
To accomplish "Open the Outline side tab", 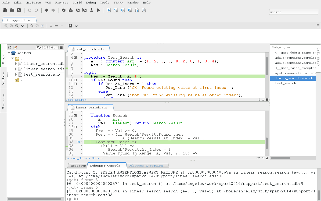I will pyautogui.click(x=3, y=79).
